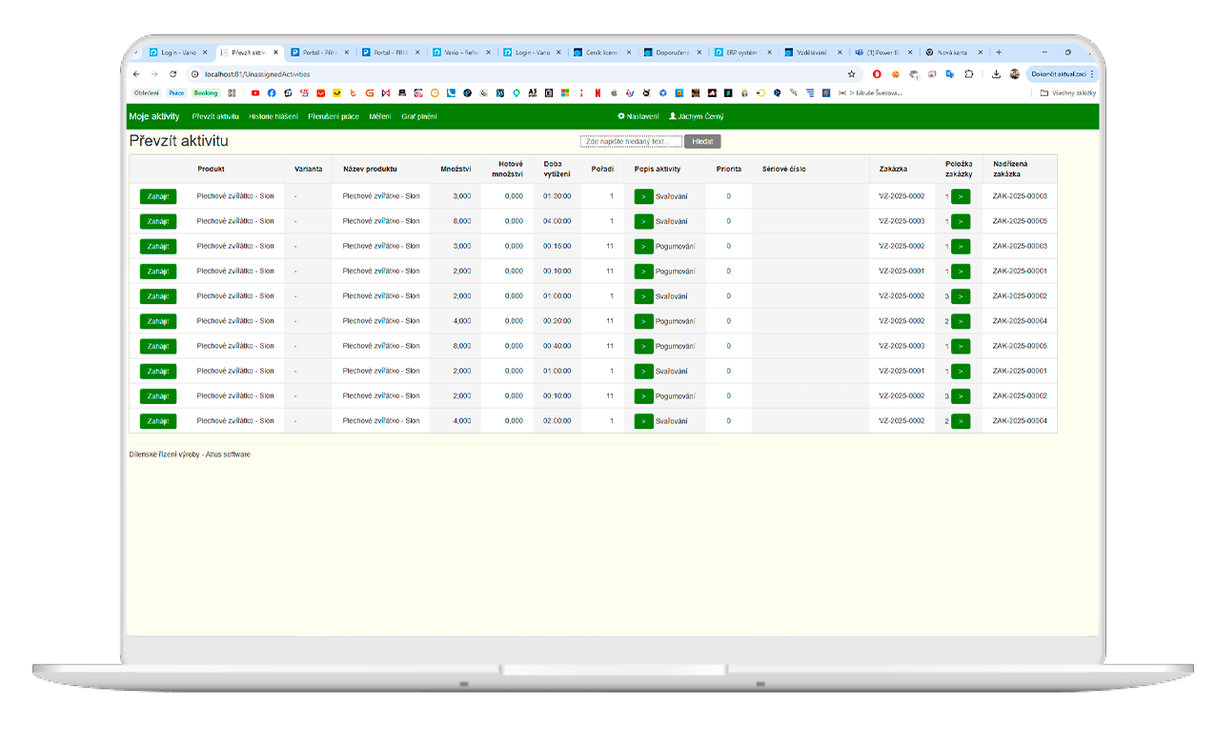Click the Dílenské řízení výroby footer text
1216x730 pixels.
tap(190, 455)
